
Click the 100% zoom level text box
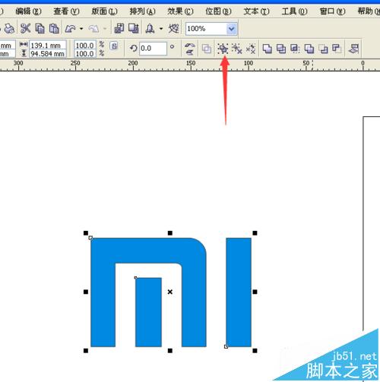pos(206,29)
